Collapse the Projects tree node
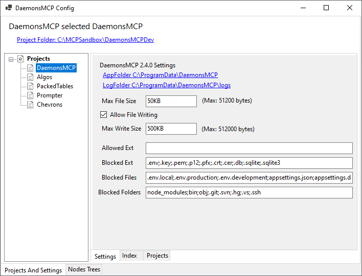Viewport: 362px width, 276px height. coord(11,59)
